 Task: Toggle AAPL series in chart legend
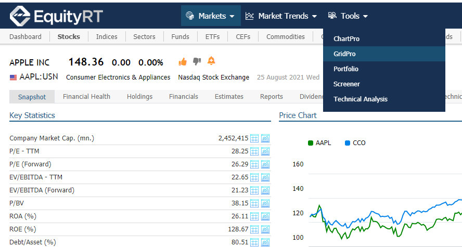point(319,143)
